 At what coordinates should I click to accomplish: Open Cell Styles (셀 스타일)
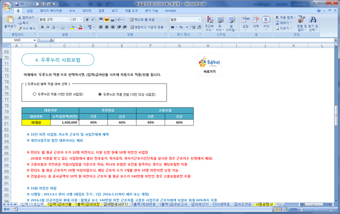pyautogui.click(x=231, y=23)
